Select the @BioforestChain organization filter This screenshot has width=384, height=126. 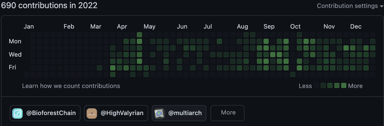45,113
